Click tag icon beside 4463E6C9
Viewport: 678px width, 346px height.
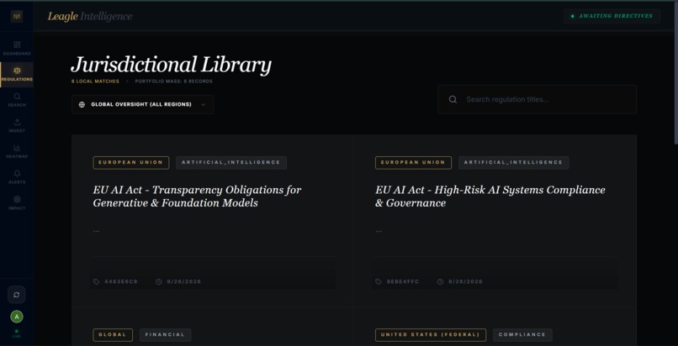(x=96, y=281)
